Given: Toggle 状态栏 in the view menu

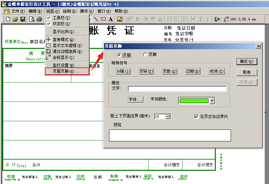Looking at the screenshot, I should [61, 24].
